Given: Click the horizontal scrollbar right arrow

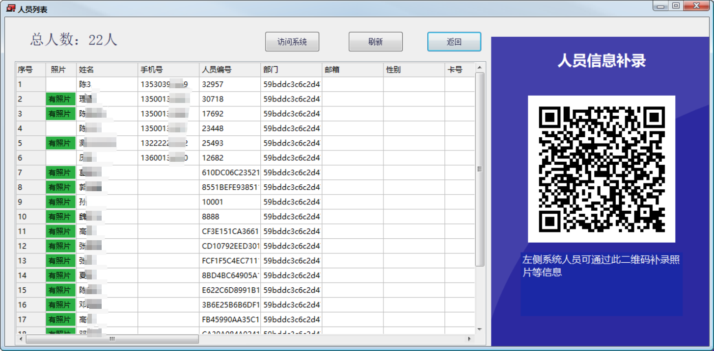Looking at the screenshot, I should 469,339.
